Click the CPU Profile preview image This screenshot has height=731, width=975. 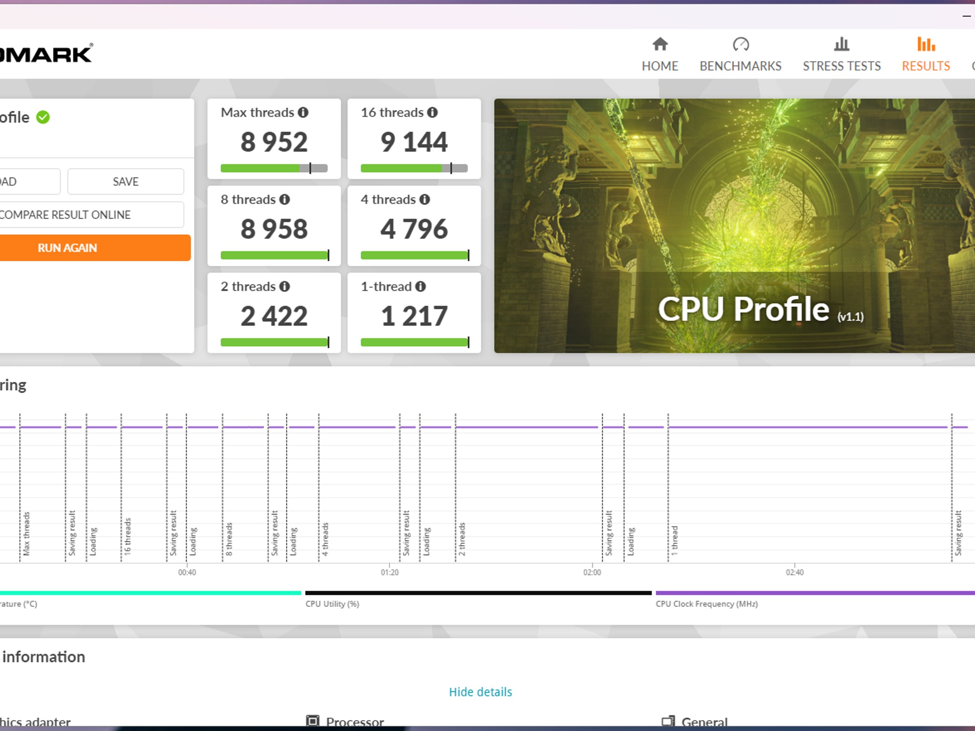pos(735,226)
